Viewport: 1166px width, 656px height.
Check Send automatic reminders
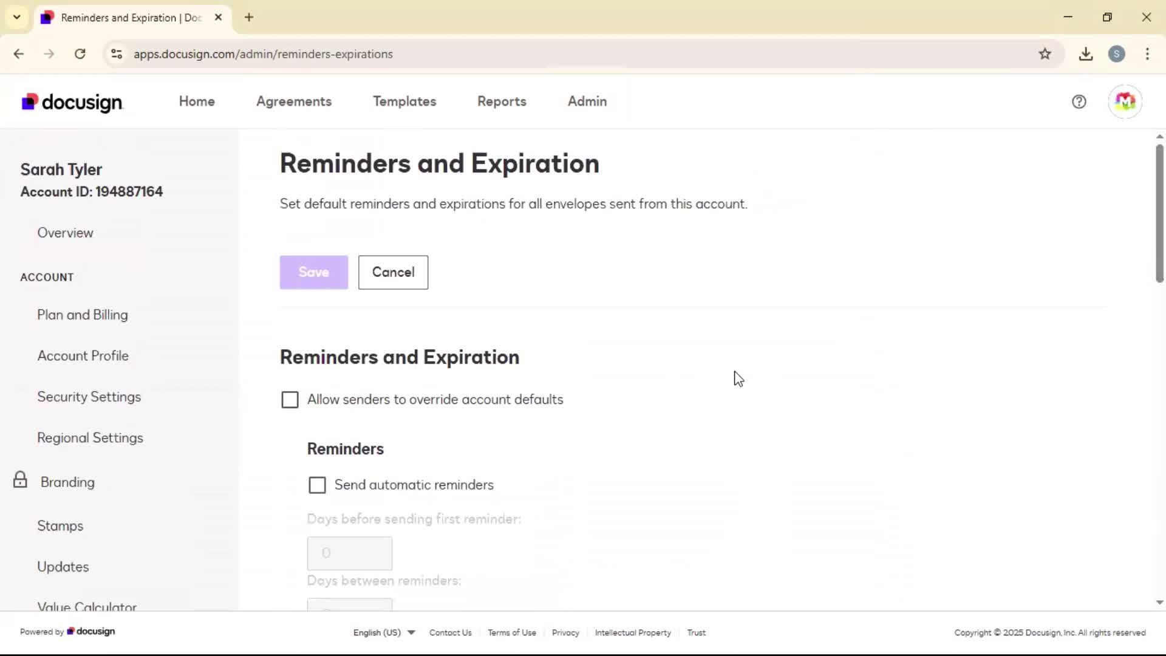[317, 485]
